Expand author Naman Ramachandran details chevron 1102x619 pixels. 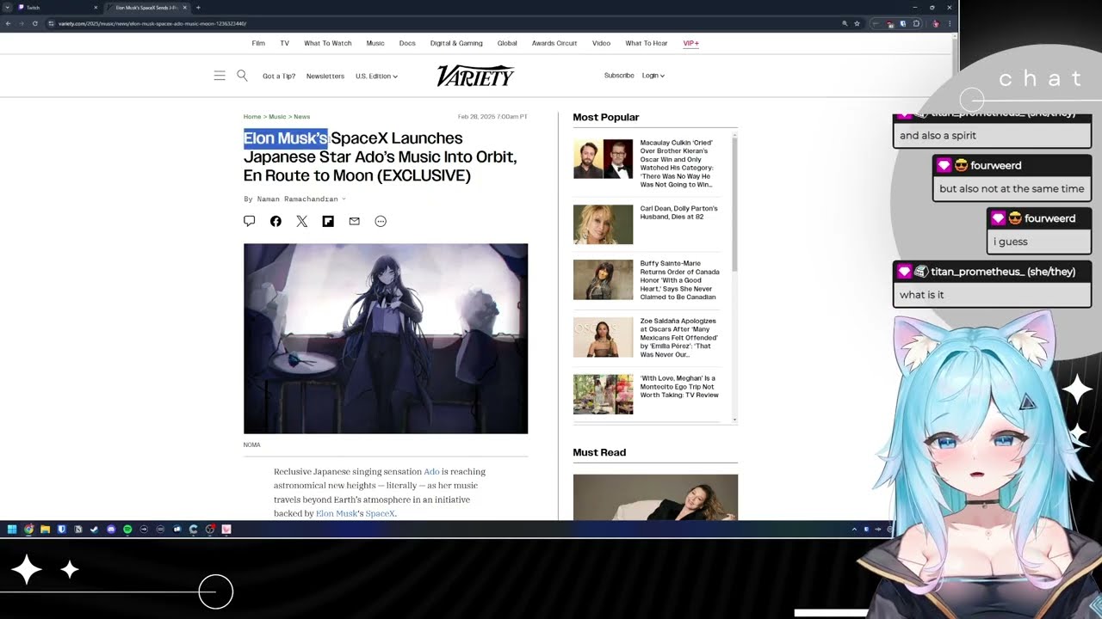344,199
